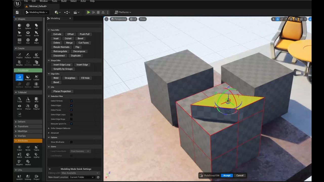Image resolution: width=324 pixels, height=182 pixels.
Task: Open viewport options hamburger menu
Action: click(x=106, y=19)
